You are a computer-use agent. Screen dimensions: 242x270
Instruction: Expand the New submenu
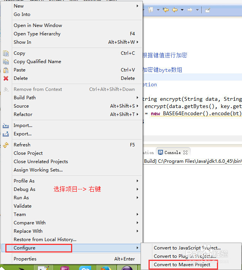72,6
